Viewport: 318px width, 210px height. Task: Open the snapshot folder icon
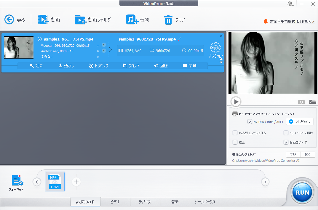tap(313, 102)
